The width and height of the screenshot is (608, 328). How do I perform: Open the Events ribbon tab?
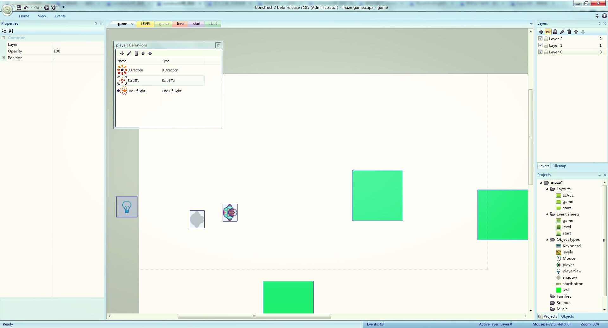(x=60, y=16)
